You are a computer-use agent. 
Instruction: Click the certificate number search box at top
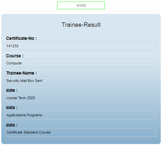81,5
